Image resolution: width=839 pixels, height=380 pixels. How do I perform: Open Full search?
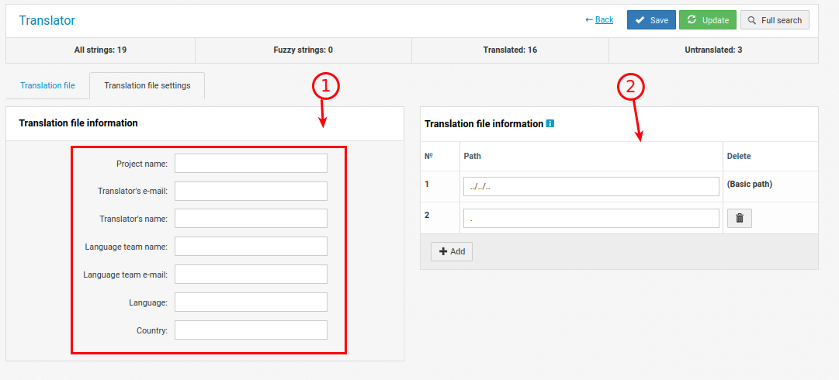click(775, 20)
